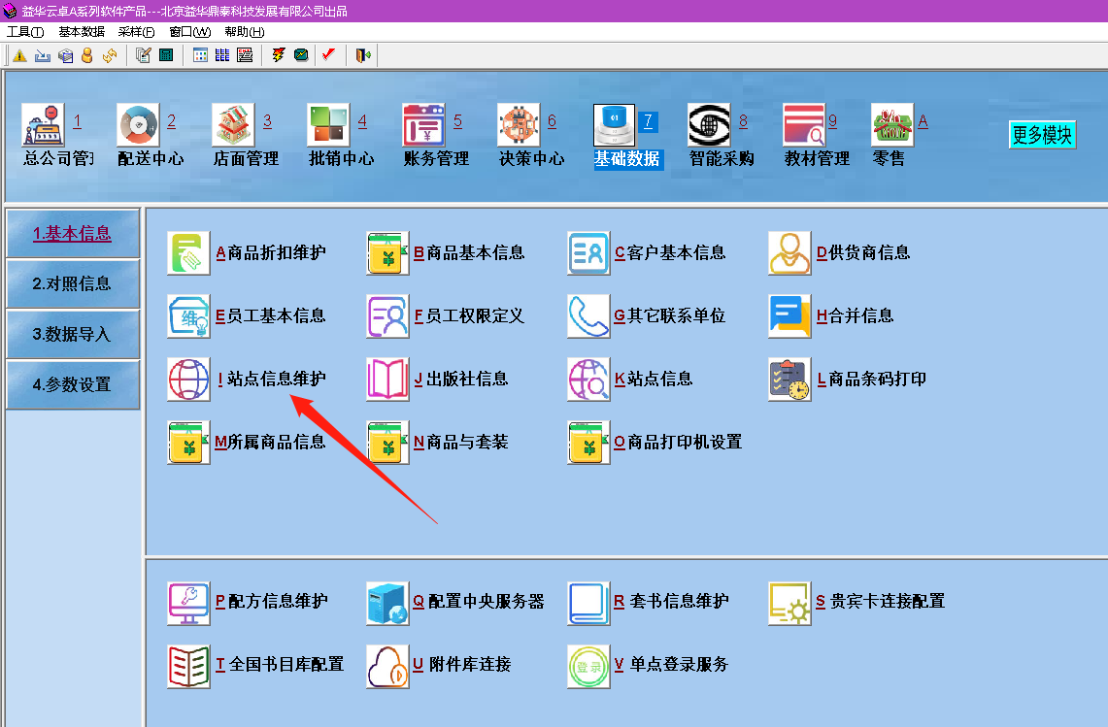This screenshot has width=1108, height=727.
Task: Open 出版社信息 book icon
Action: (x=387, y=380)
